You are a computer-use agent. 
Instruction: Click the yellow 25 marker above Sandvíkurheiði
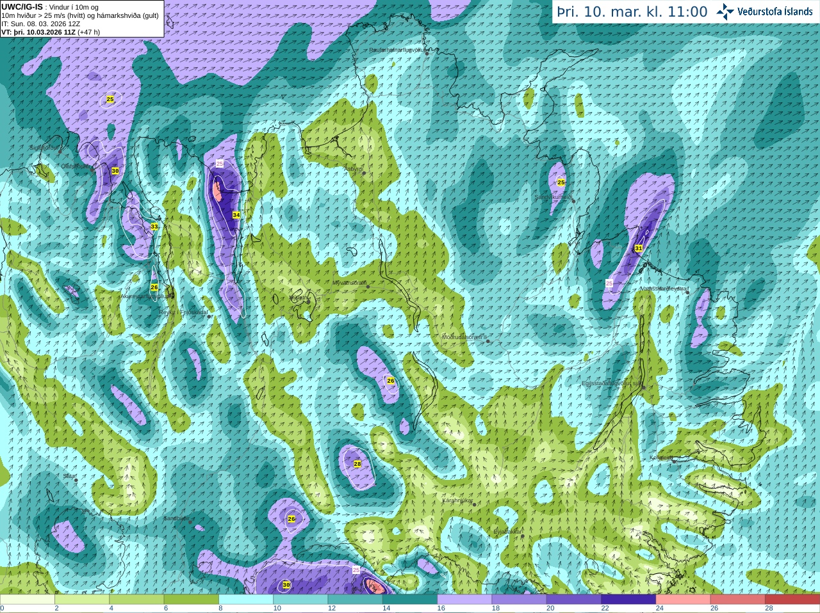pyautogui.click(x=561, y=182)
